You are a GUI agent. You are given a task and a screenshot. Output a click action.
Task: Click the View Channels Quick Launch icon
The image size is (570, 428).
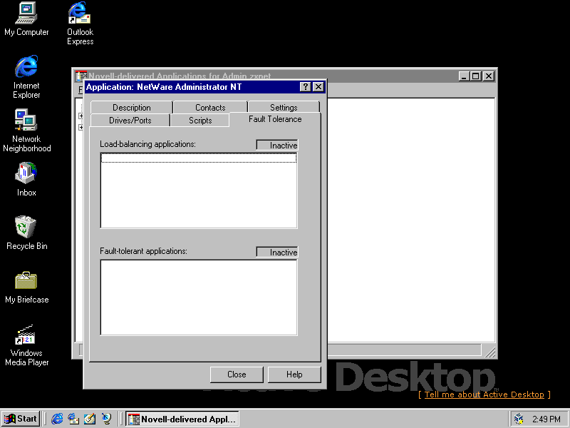coord(106,419)
